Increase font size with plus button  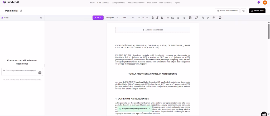(x=147, y=18)
